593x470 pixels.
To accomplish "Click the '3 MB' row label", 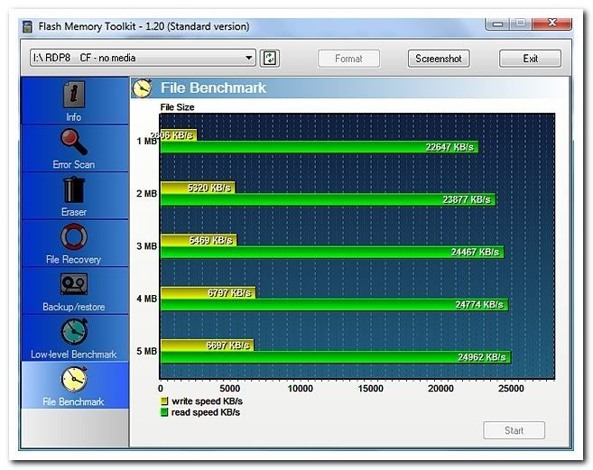I will 146,246.
